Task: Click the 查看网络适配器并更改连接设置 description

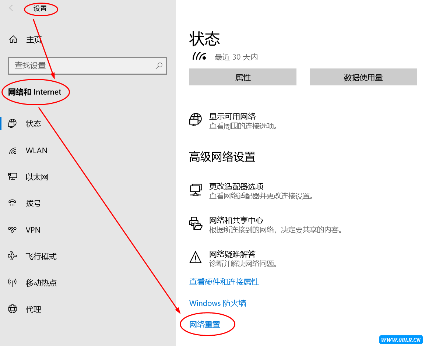Action: click(261, 195)
